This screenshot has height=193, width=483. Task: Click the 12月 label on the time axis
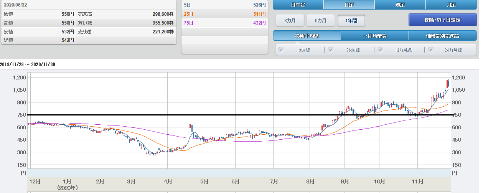coord(35,181)
